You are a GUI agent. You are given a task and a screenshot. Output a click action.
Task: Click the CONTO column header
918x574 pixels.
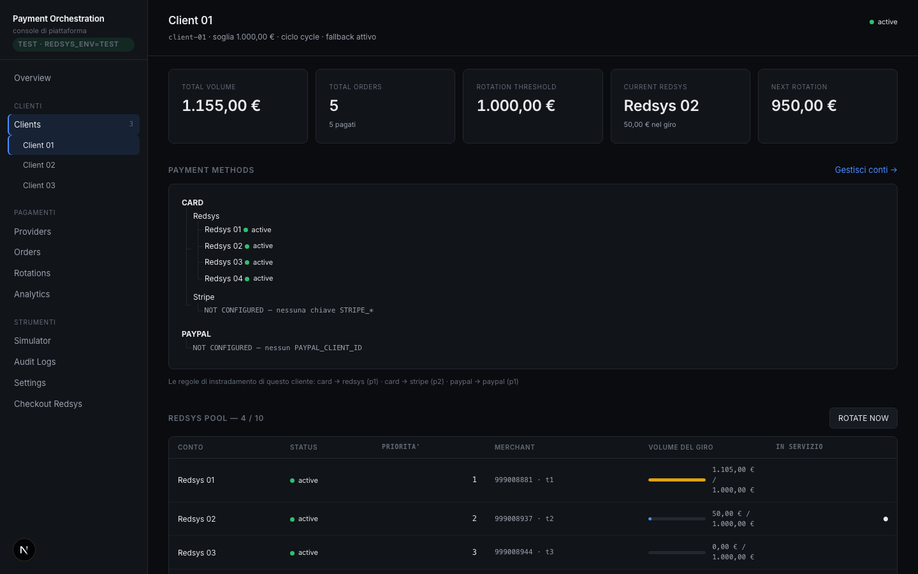pyautogui.click(x=191, y=448)
